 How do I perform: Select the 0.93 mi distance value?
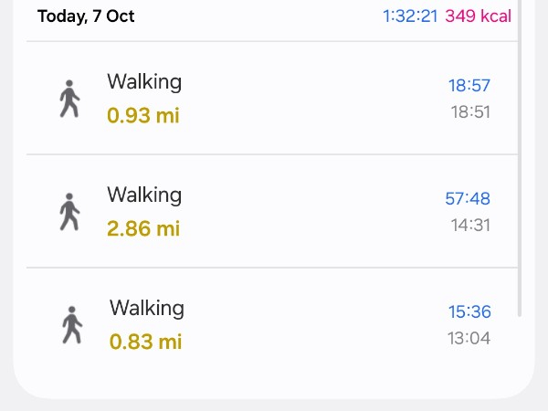pyautogui.click(x=143, y=116)
